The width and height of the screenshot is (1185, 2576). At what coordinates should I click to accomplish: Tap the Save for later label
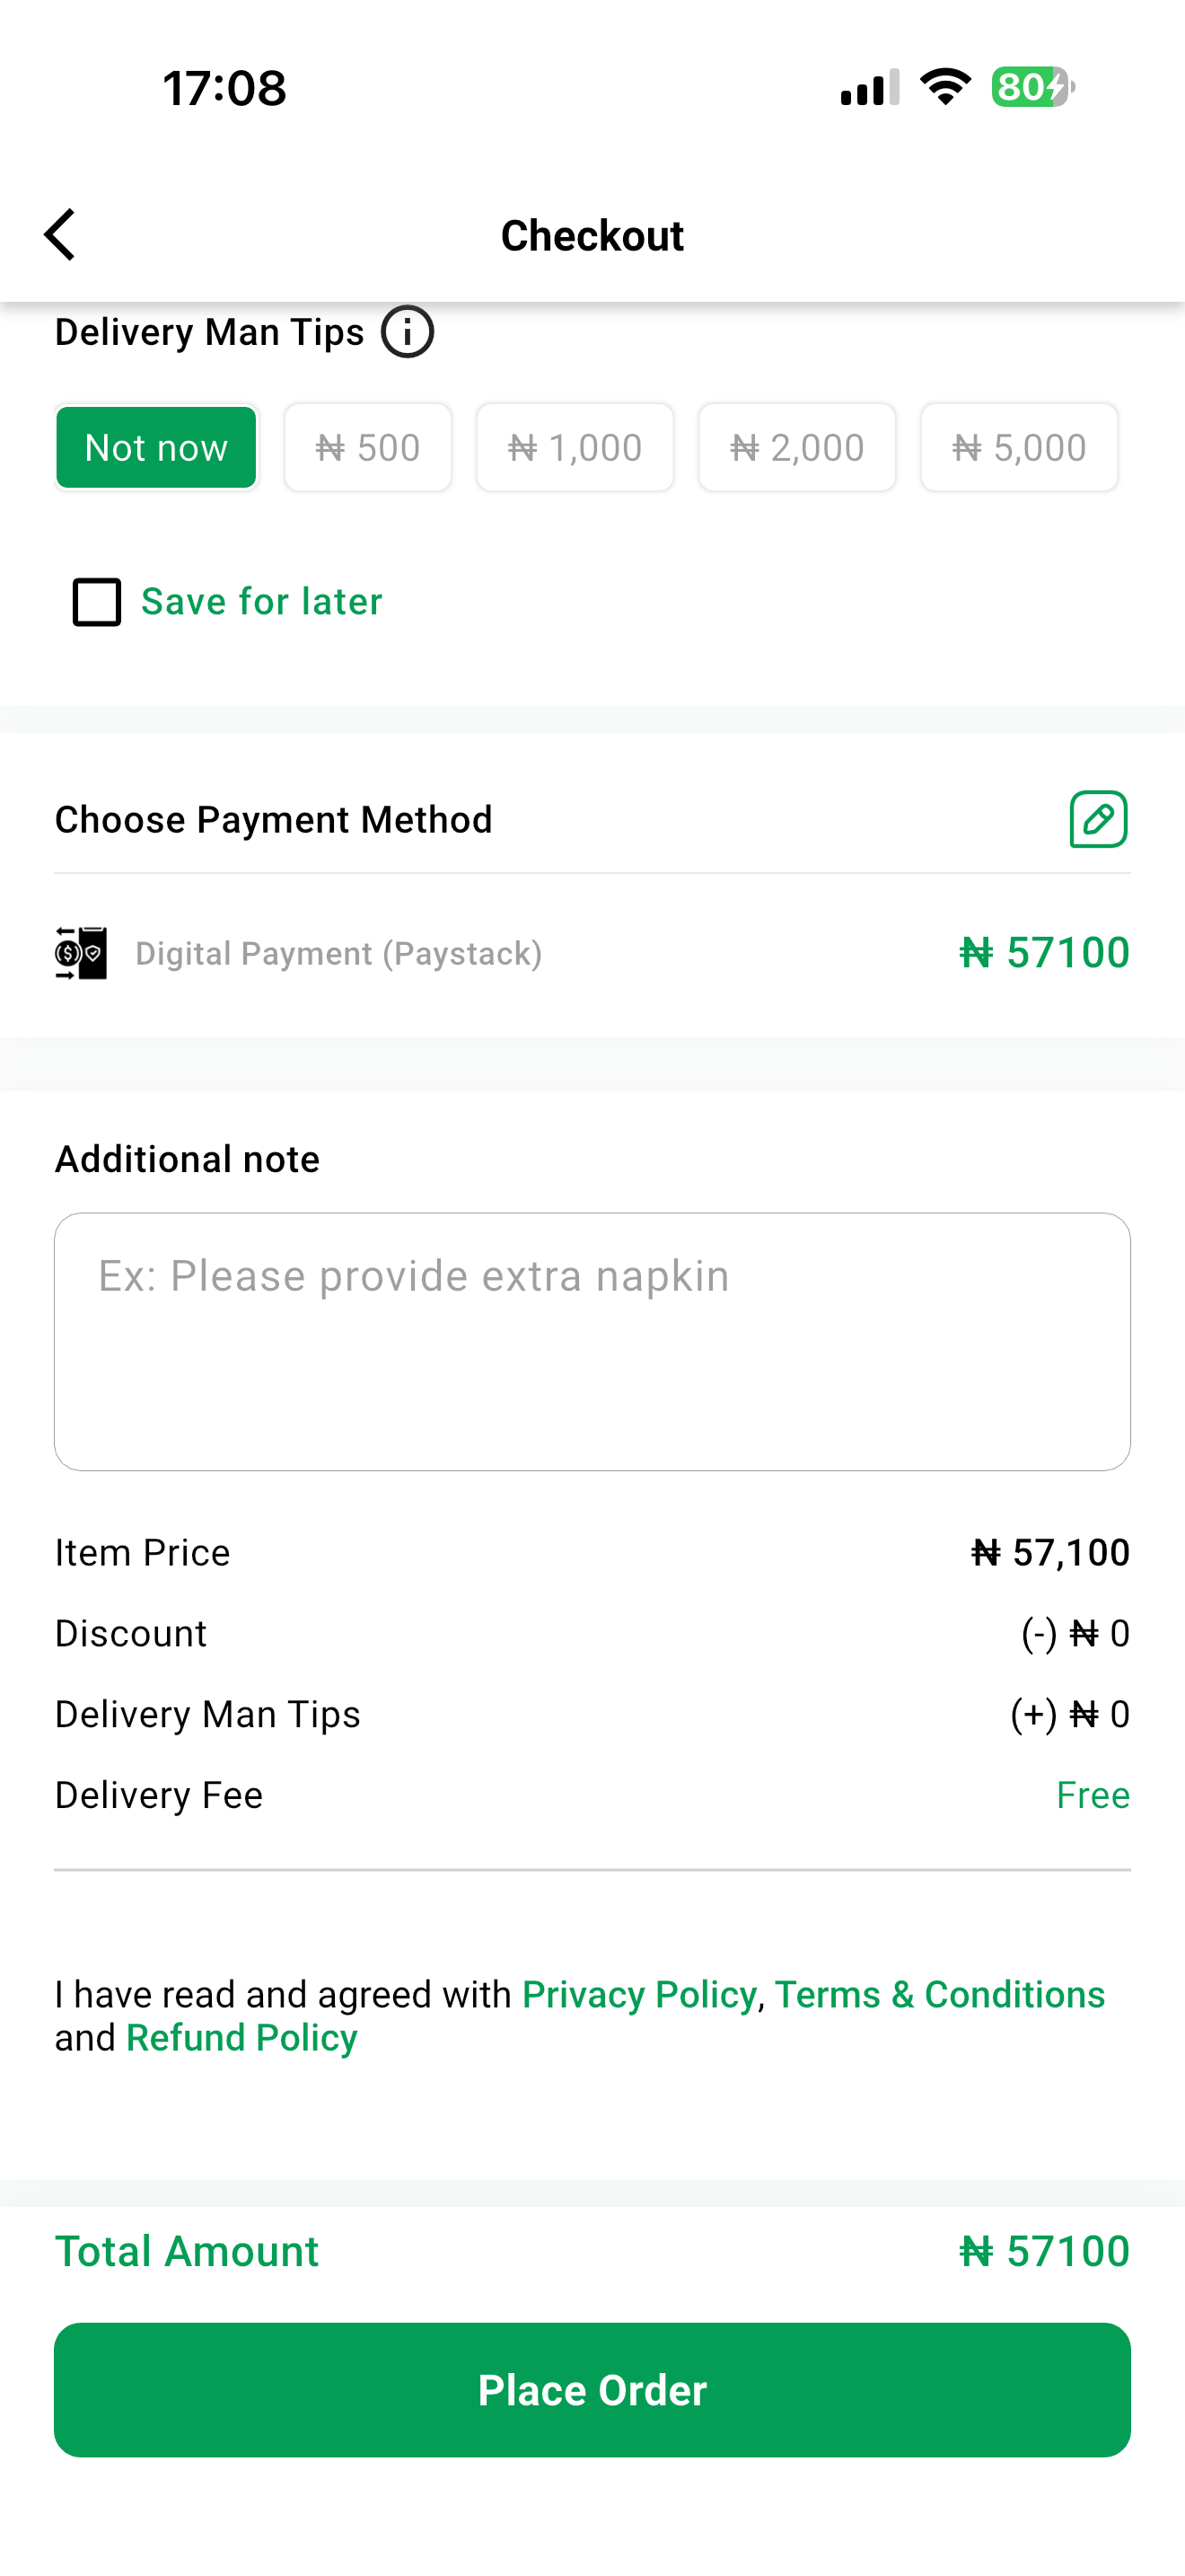[x=262, y=602]
